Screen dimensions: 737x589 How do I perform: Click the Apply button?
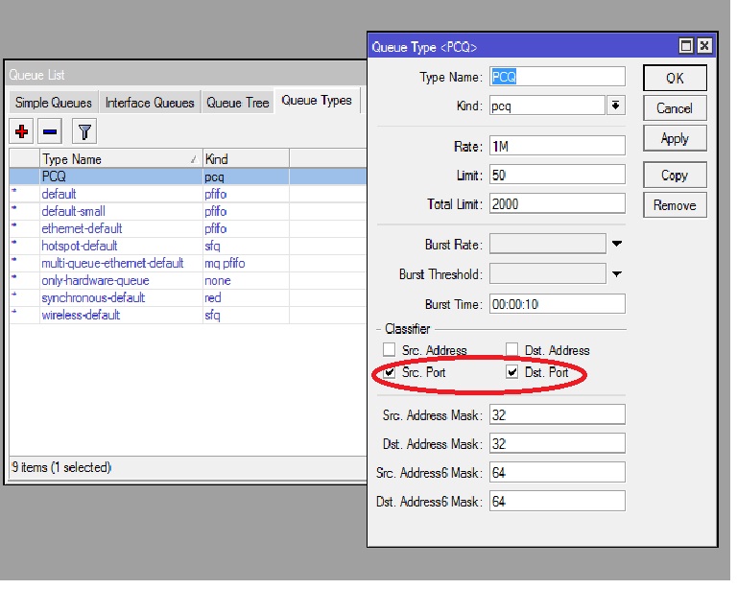coord(675,138)
